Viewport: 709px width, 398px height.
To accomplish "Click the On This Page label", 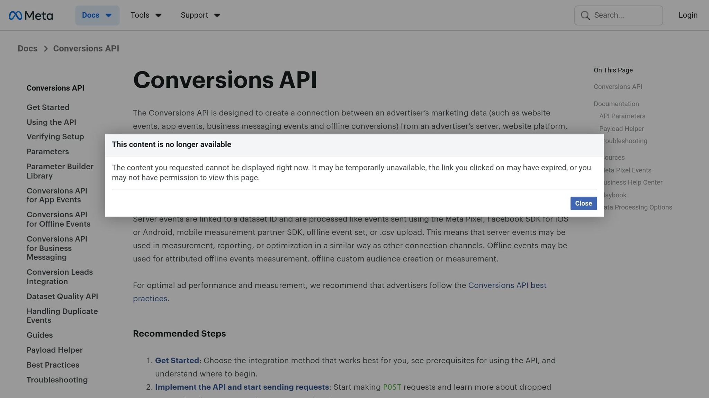I will pos(613,70).
